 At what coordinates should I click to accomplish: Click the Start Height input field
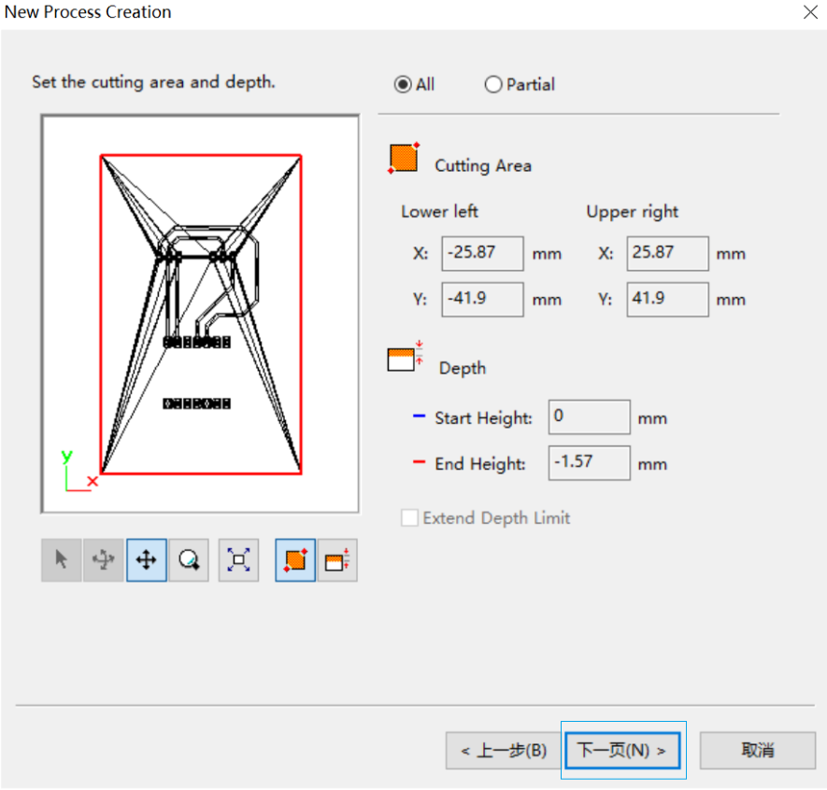point(589,417)
